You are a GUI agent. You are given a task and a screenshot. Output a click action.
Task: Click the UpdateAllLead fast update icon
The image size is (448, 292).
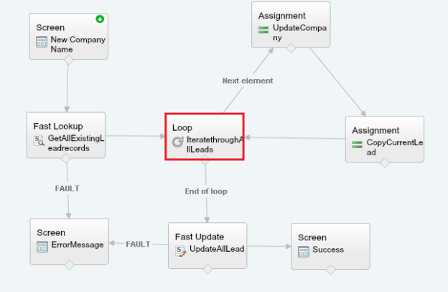180,251
